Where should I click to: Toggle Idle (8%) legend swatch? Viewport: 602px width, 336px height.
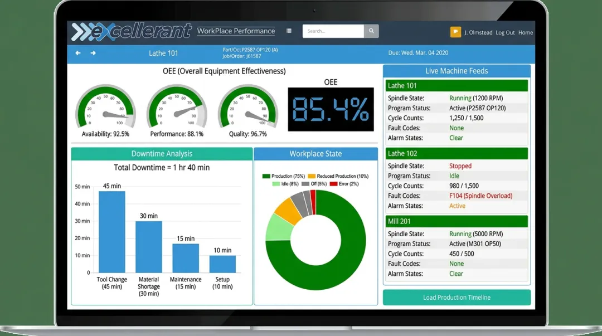pos(276,184)
